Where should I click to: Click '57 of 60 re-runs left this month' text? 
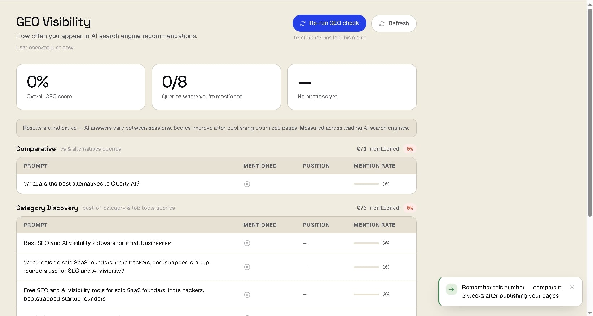point(330,37)
